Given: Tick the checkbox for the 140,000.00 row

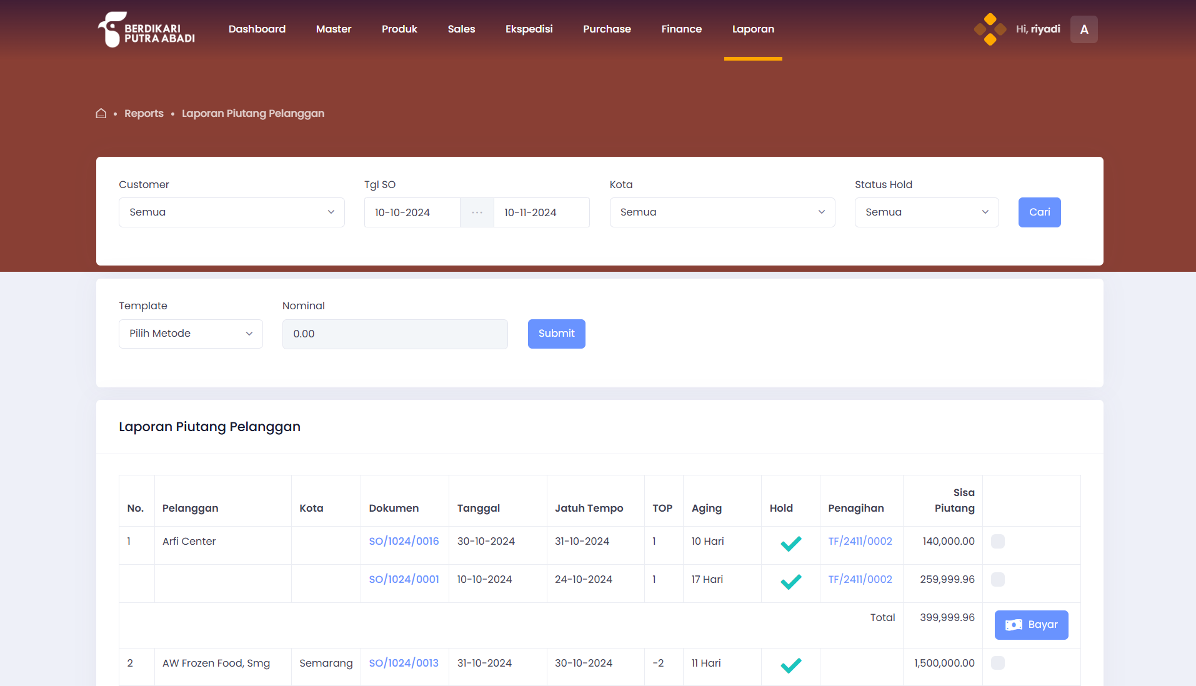Looking at the screenshot, I should point(998,541).
